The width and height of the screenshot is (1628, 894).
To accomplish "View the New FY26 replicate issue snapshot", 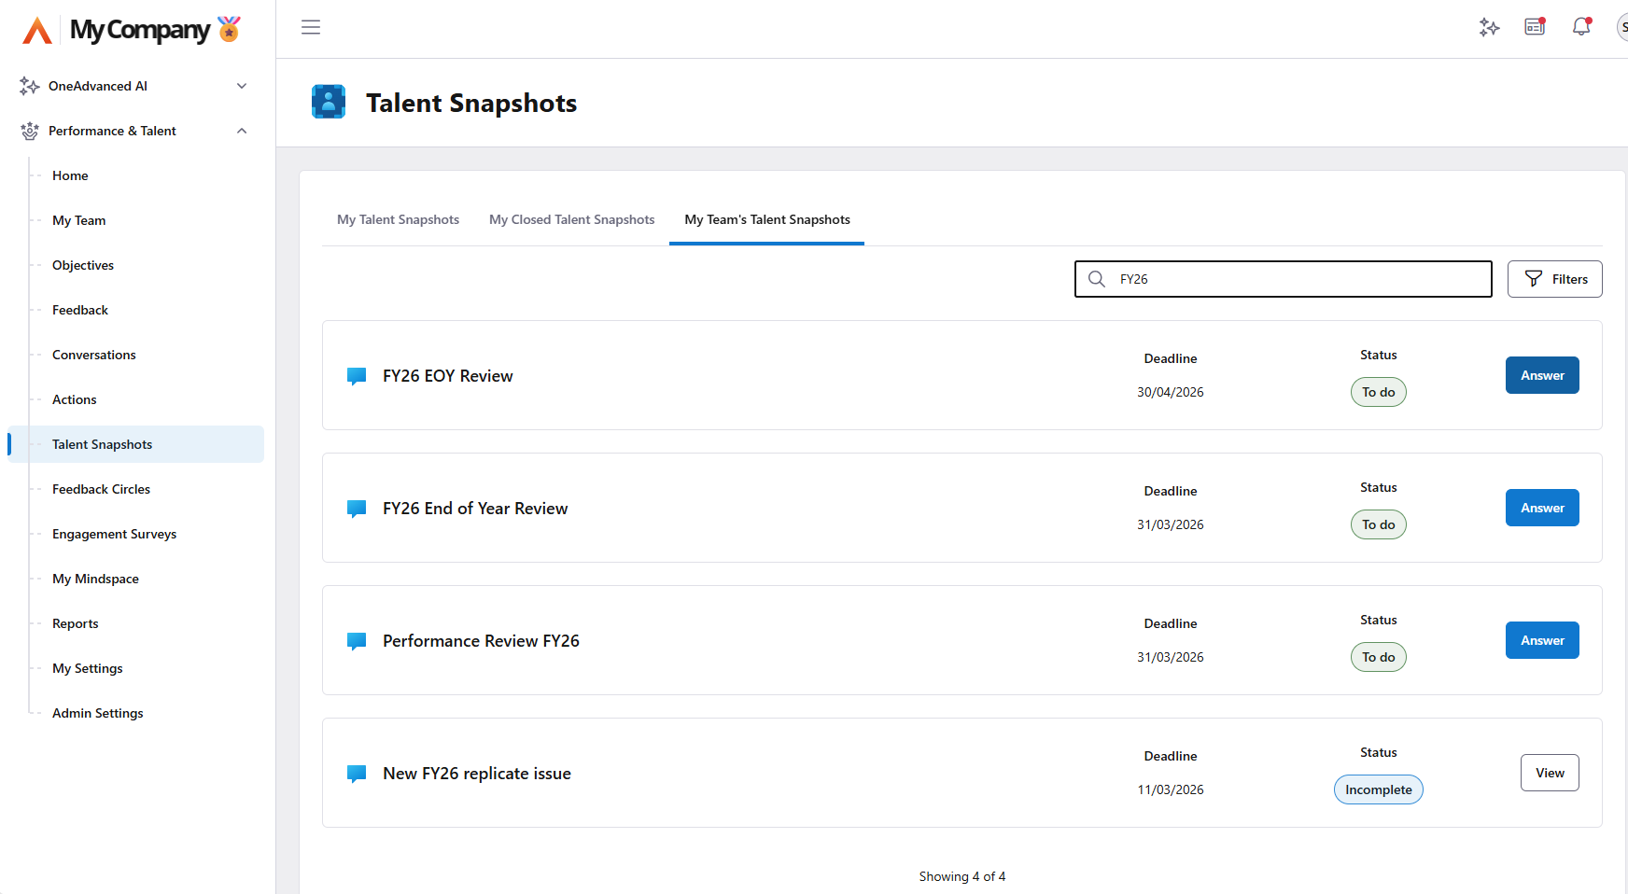I will (1549, 773).
